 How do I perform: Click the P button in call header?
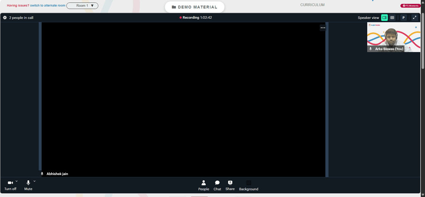pyautogui.click(x=403, y=17)
